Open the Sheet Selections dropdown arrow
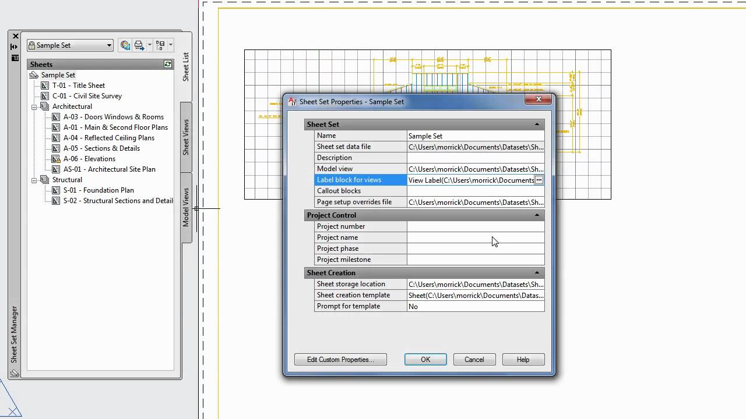The image size is (746, 419). [170, 45]
